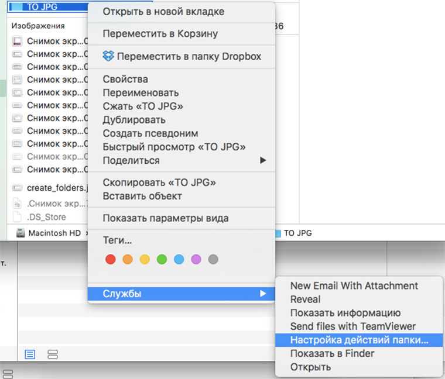
Task: Choose Показать информацию service
Action: tap(359, 313)
